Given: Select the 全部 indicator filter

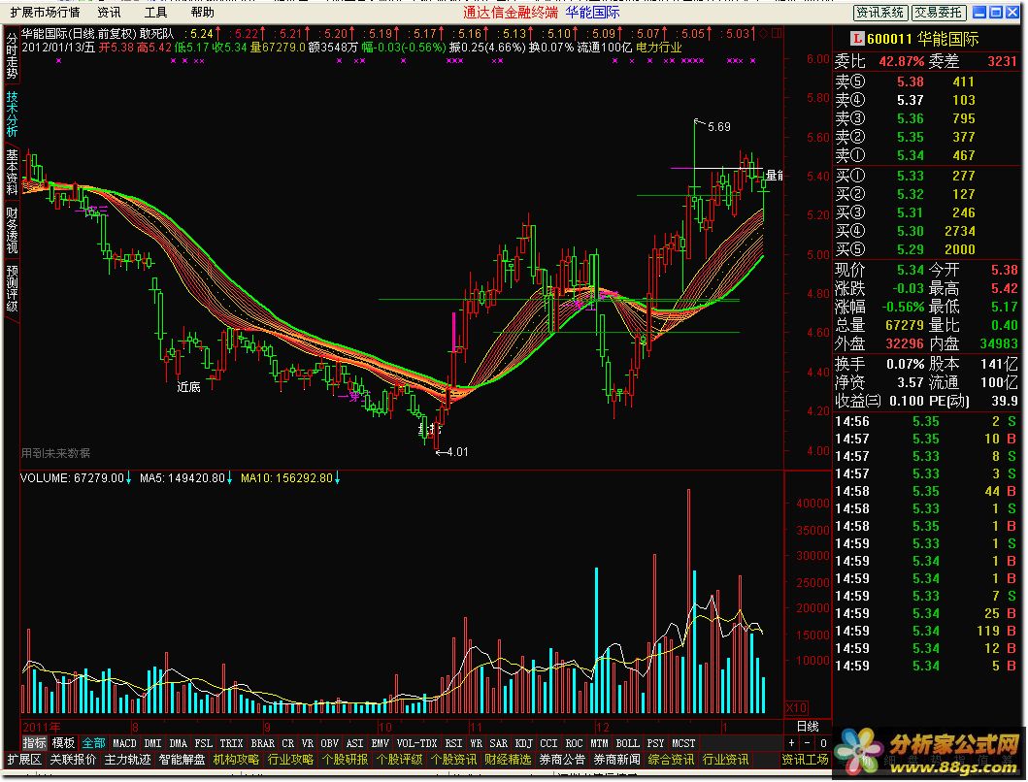Looking at the screenshot, I should (93, 743).
